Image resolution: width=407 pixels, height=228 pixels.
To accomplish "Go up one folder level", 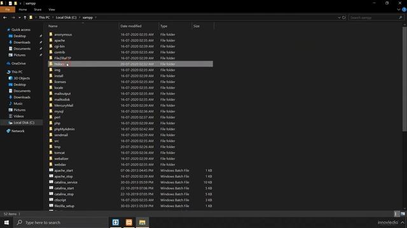I will [25, 18].
